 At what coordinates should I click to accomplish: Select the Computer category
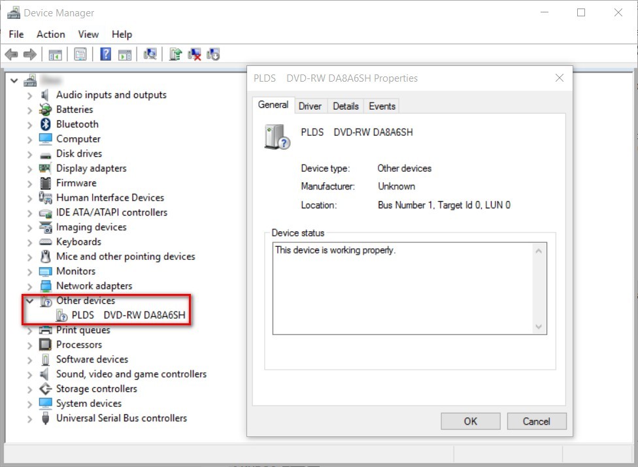click(x=78, y=139)
